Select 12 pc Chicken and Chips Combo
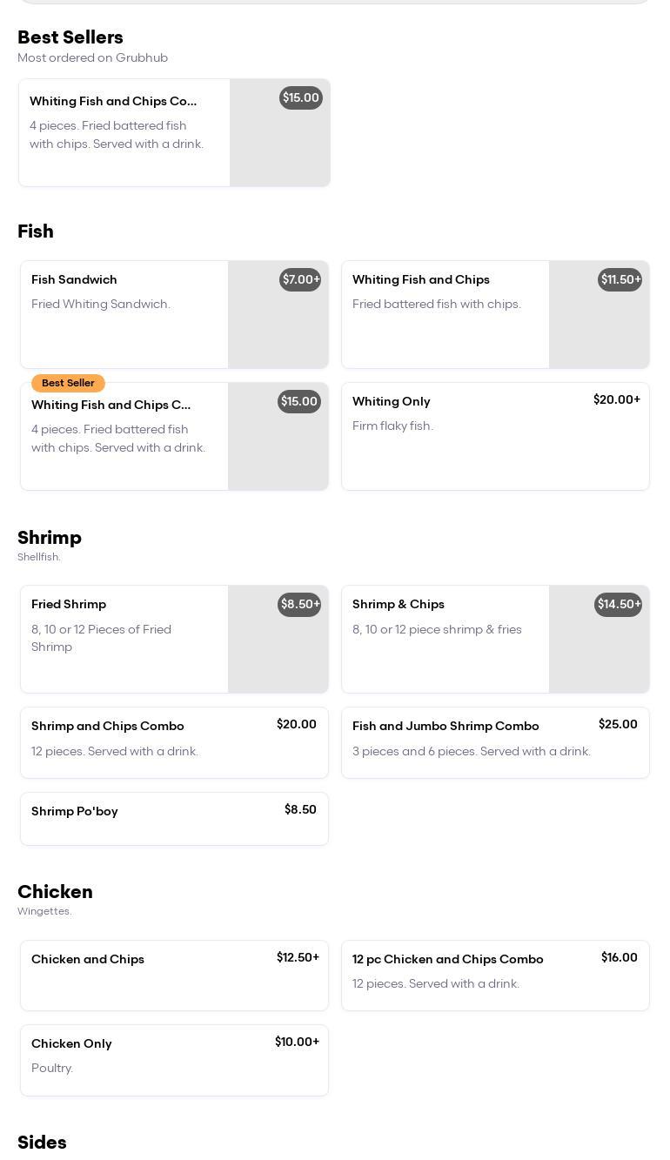The height and width of the screenshot is (1160, 670). (x=448, y=960)
